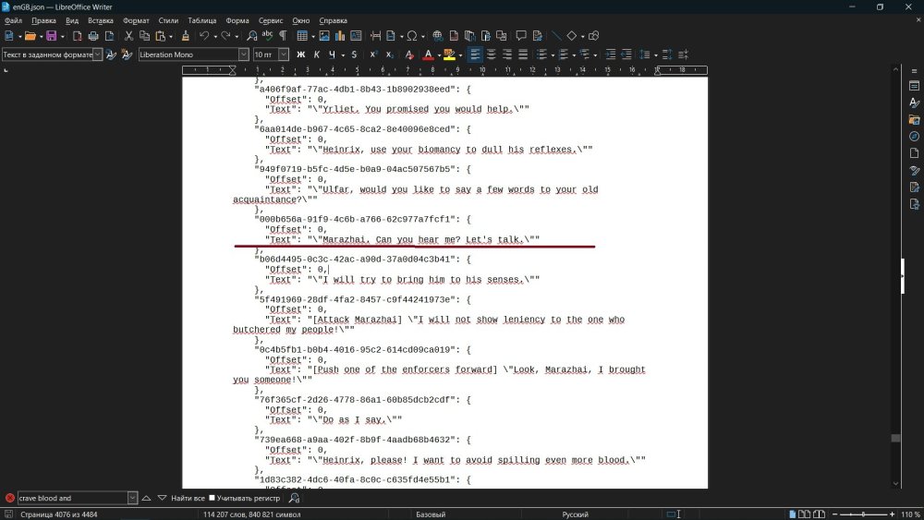Click the Insert comment icon
Viewport: 924px width, 520px height.
pyautogui.click(x=521, y=36)
